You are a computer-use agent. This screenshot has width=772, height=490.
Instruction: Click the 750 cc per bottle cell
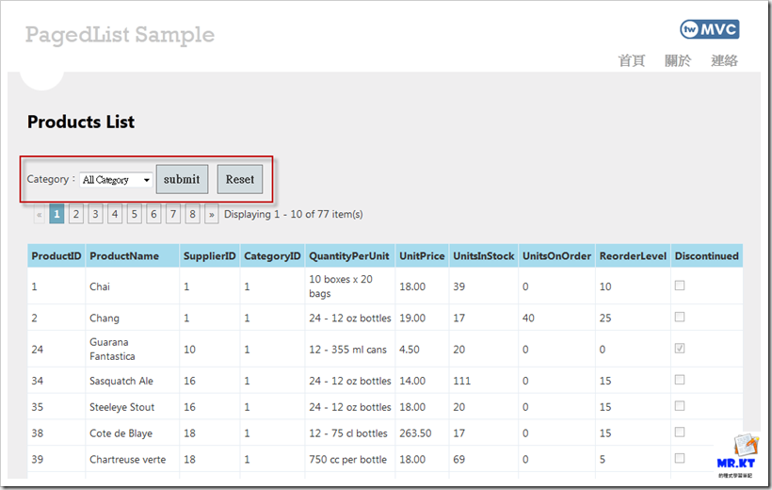pos(349,459)
